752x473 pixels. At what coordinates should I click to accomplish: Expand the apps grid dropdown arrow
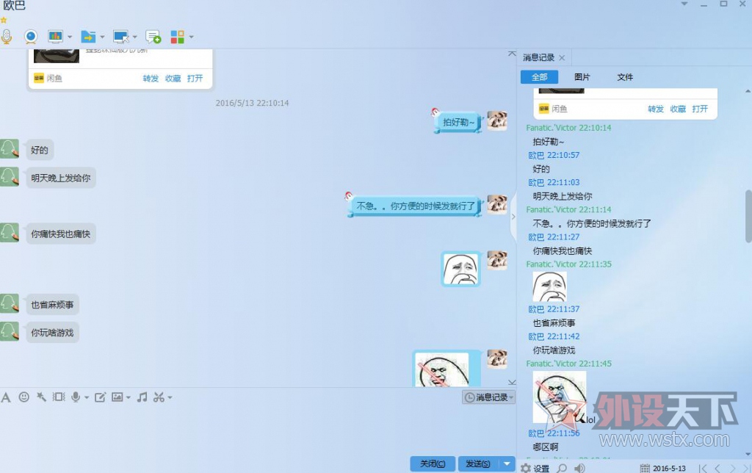(x=192, y=37)
